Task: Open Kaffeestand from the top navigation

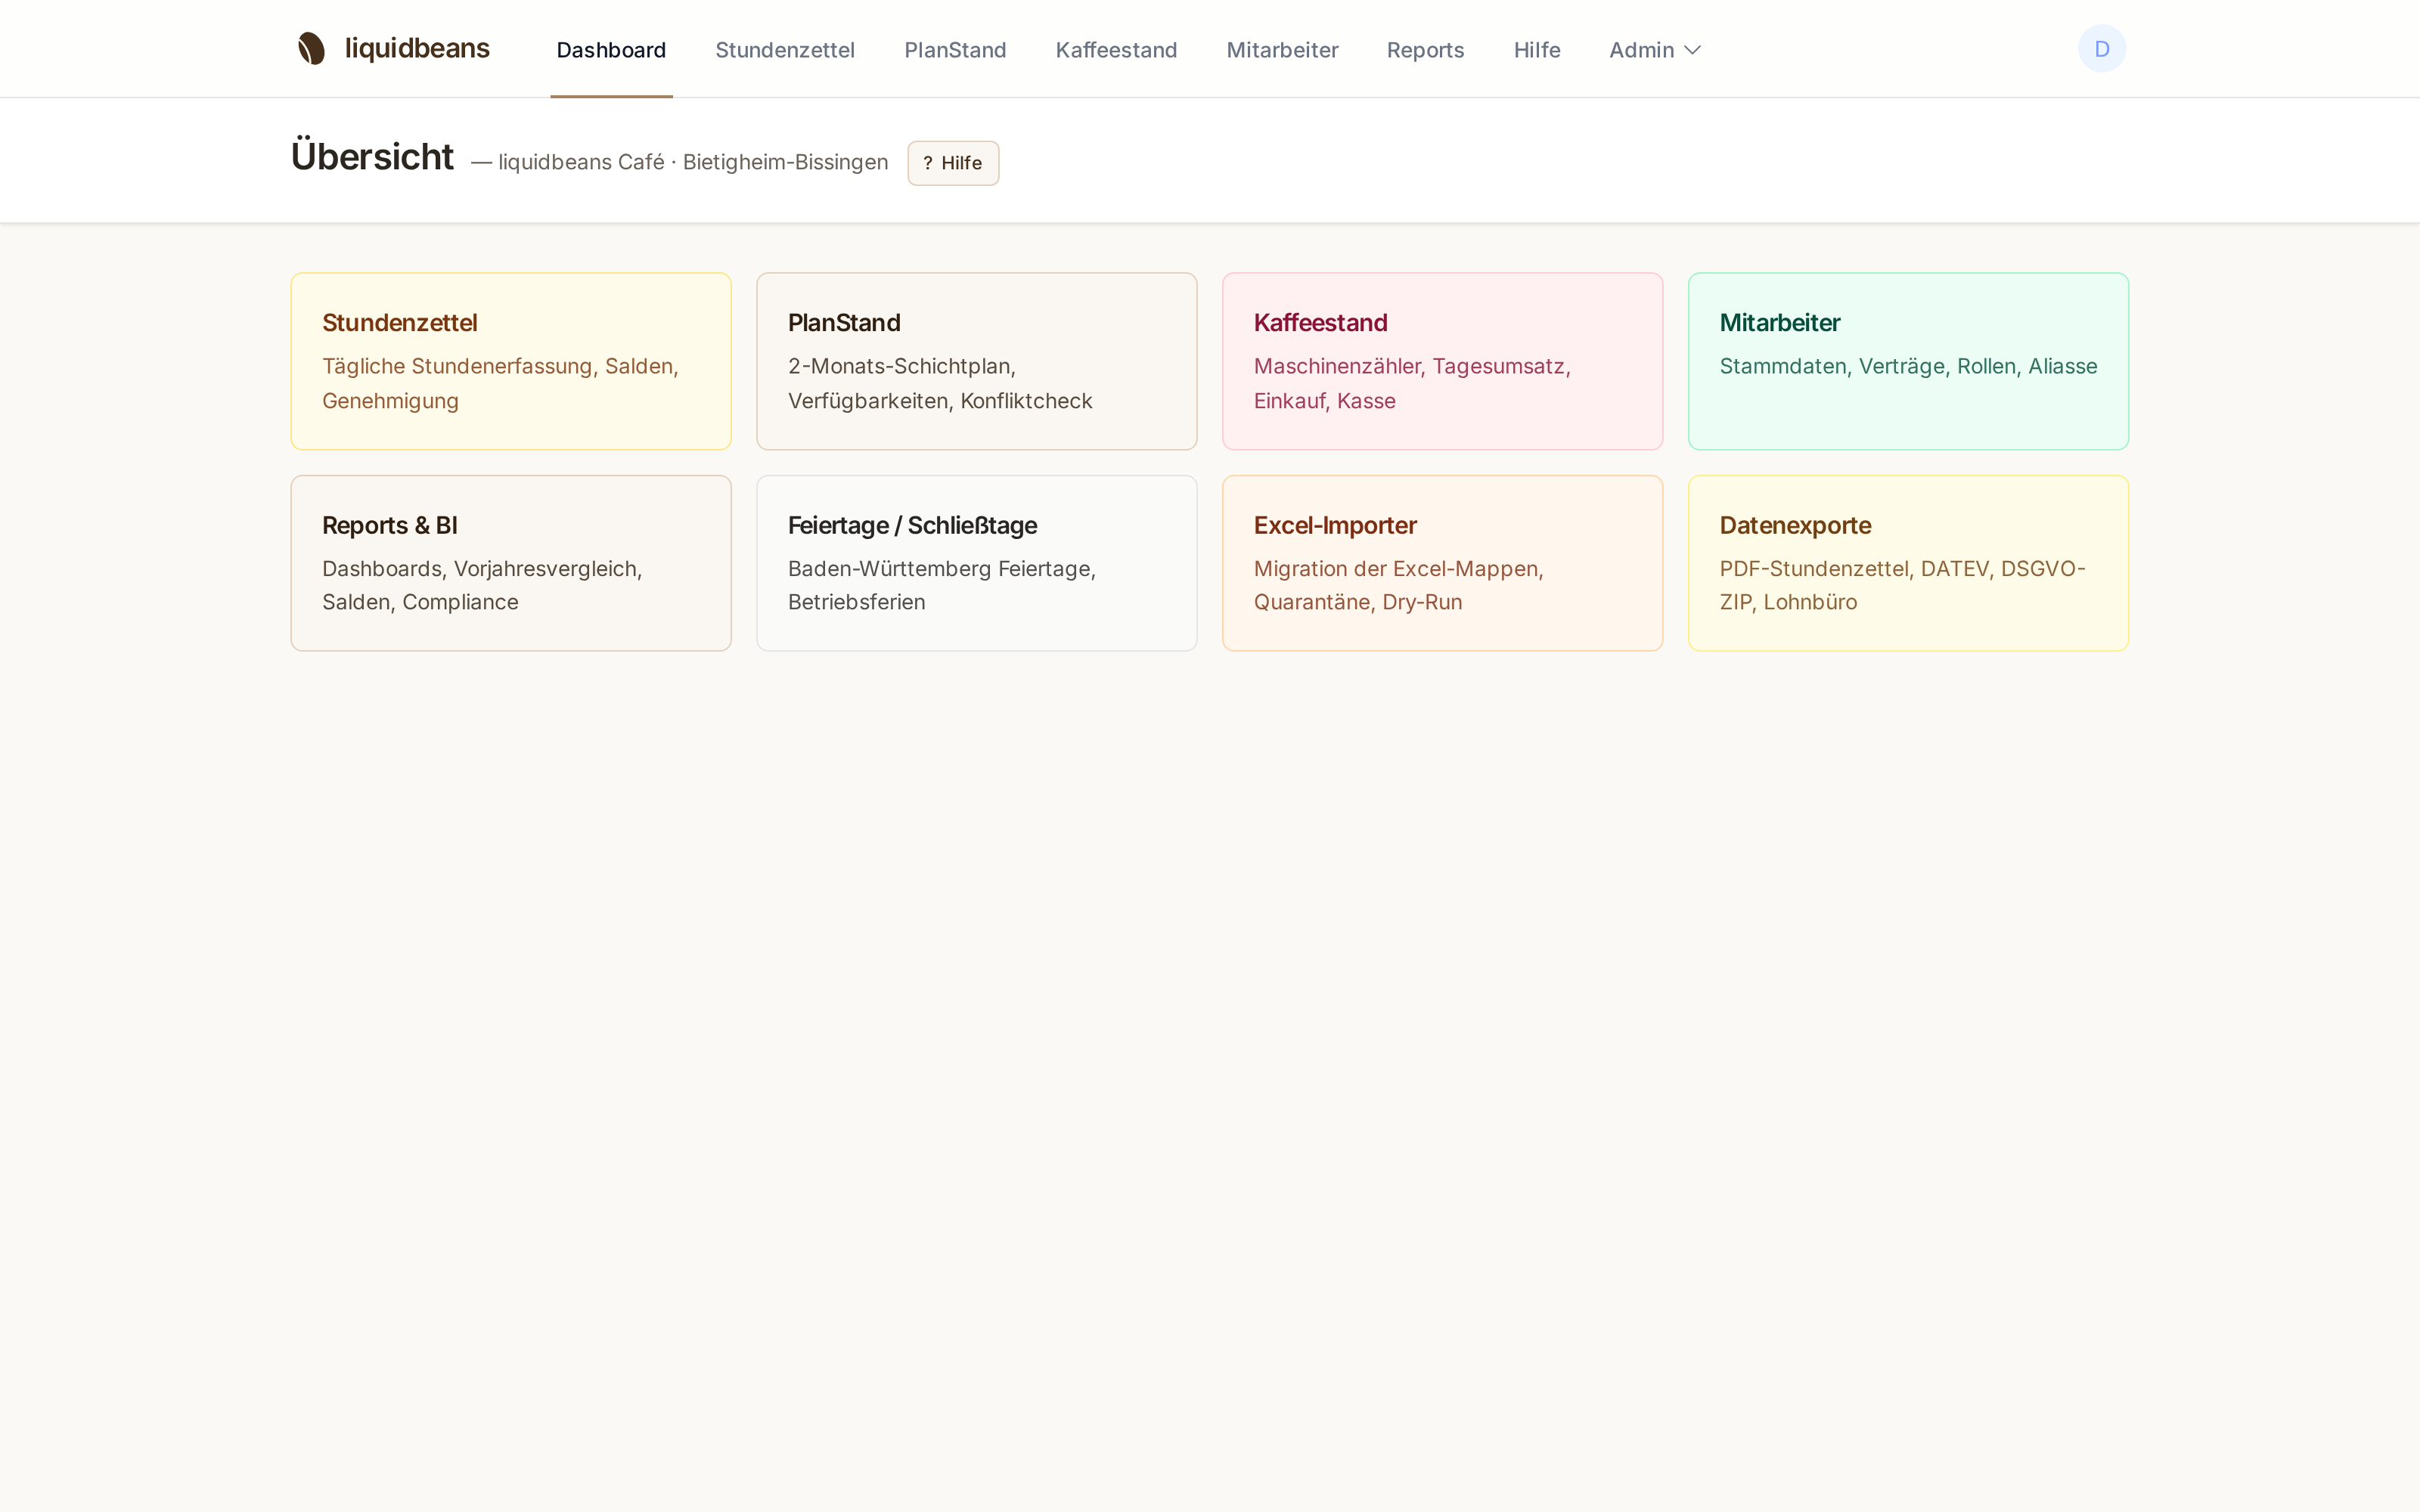Action: point(1116,50)
